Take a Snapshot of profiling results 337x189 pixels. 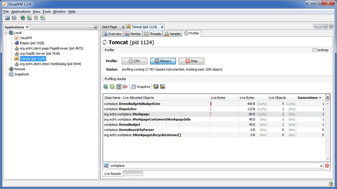pyautogui.click(x=141, y=87)
